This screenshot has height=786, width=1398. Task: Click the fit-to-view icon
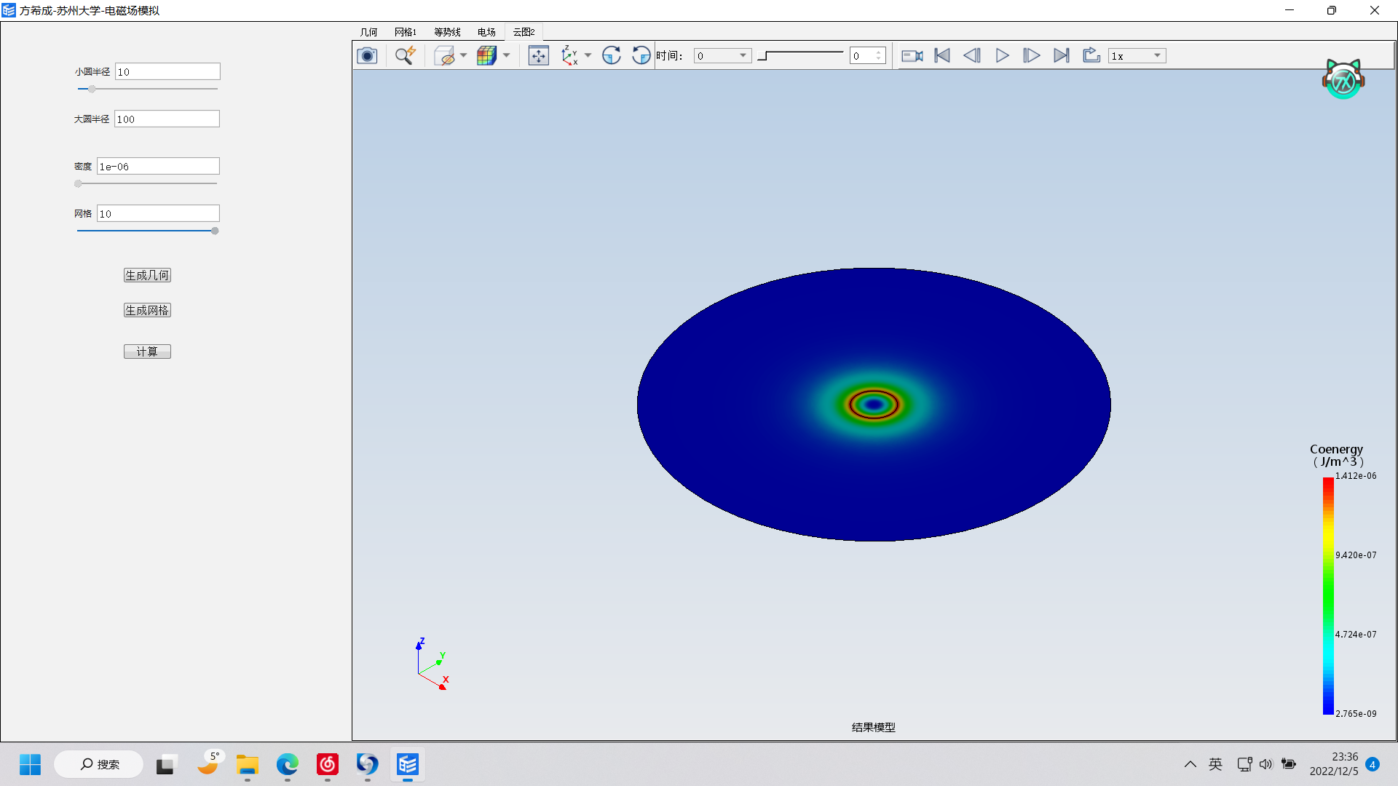(538, 56)
